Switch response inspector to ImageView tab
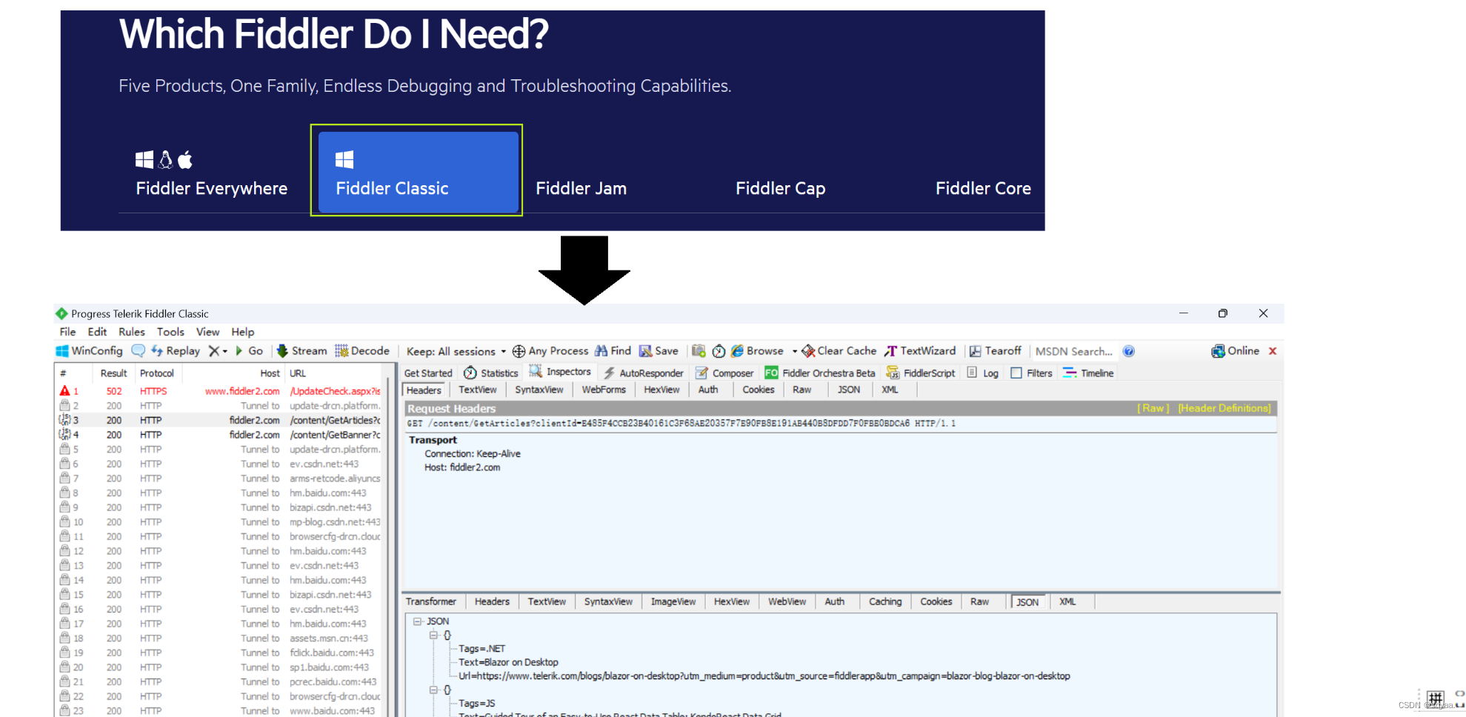 673,601
